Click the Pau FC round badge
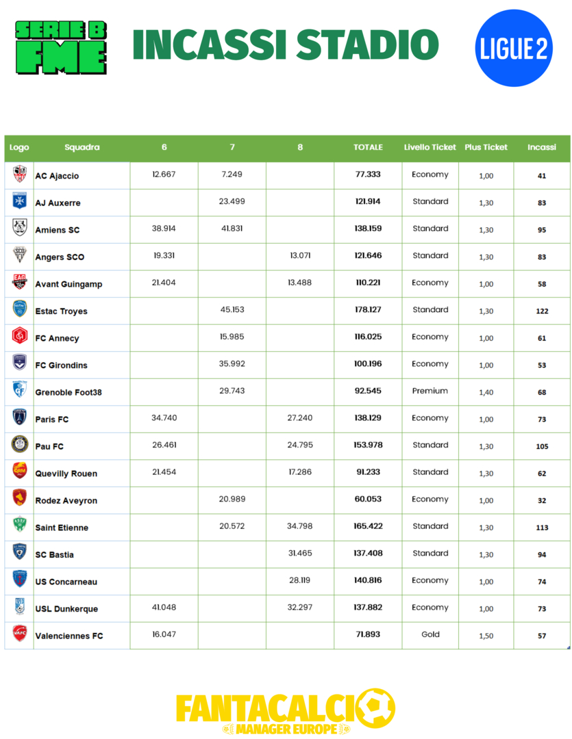 (19, 445)
